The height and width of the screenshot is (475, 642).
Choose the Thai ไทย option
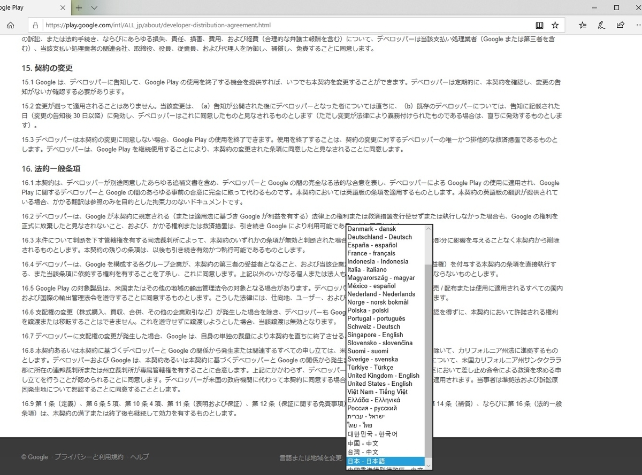[x=385, y=425]
